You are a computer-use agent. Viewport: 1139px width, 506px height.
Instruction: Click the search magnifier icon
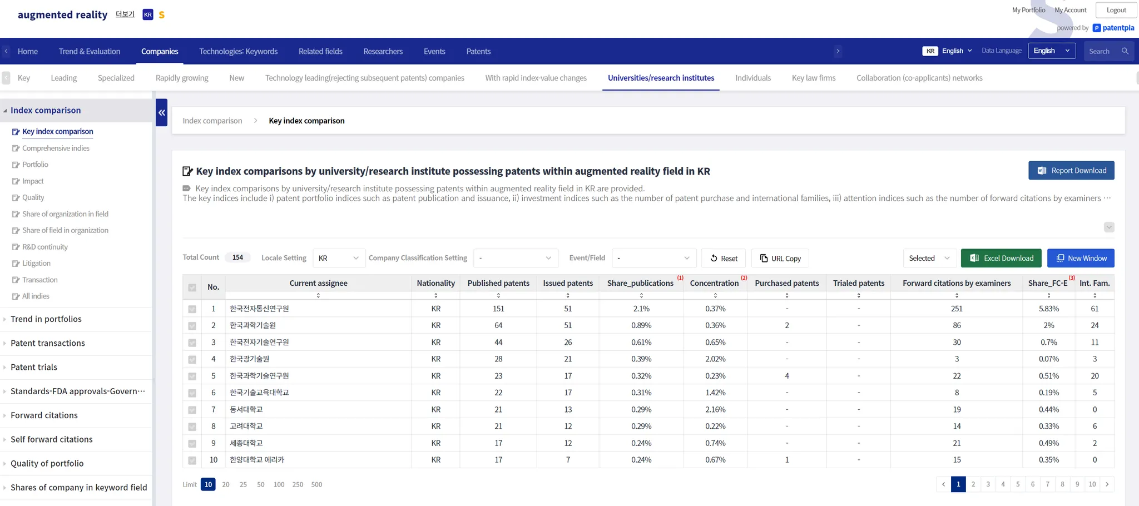click(x=1125, y=51)
